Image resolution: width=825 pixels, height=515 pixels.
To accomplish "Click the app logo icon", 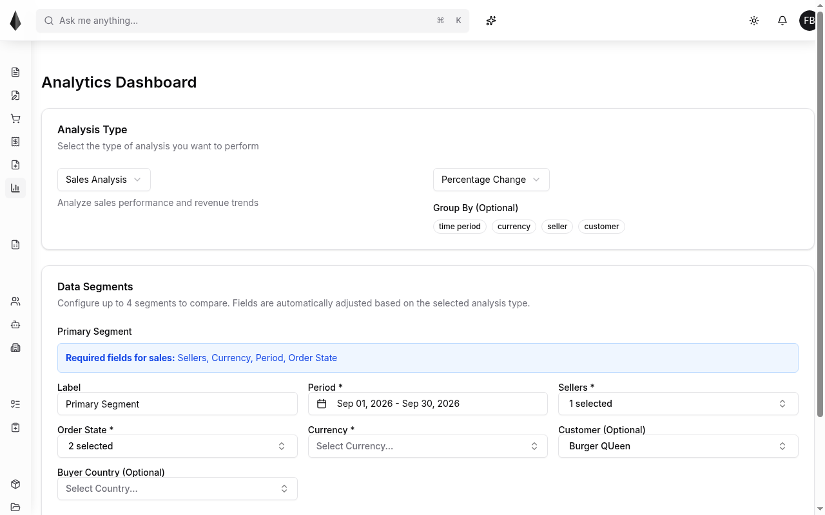I will pos(15,21).
